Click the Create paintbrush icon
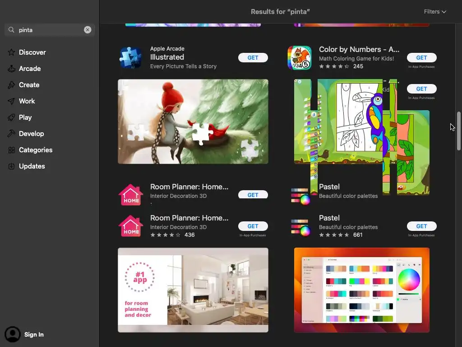The height and width of the screenshot is (347, 462). tap(11, 84)
